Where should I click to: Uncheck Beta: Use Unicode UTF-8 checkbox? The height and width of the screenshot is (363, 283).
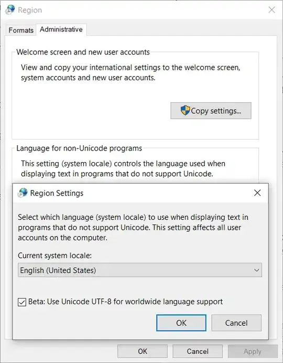tap(22, 302)
